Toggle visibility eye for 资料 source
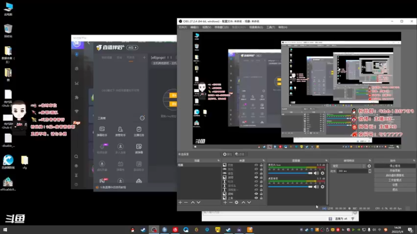 [256, 193]
